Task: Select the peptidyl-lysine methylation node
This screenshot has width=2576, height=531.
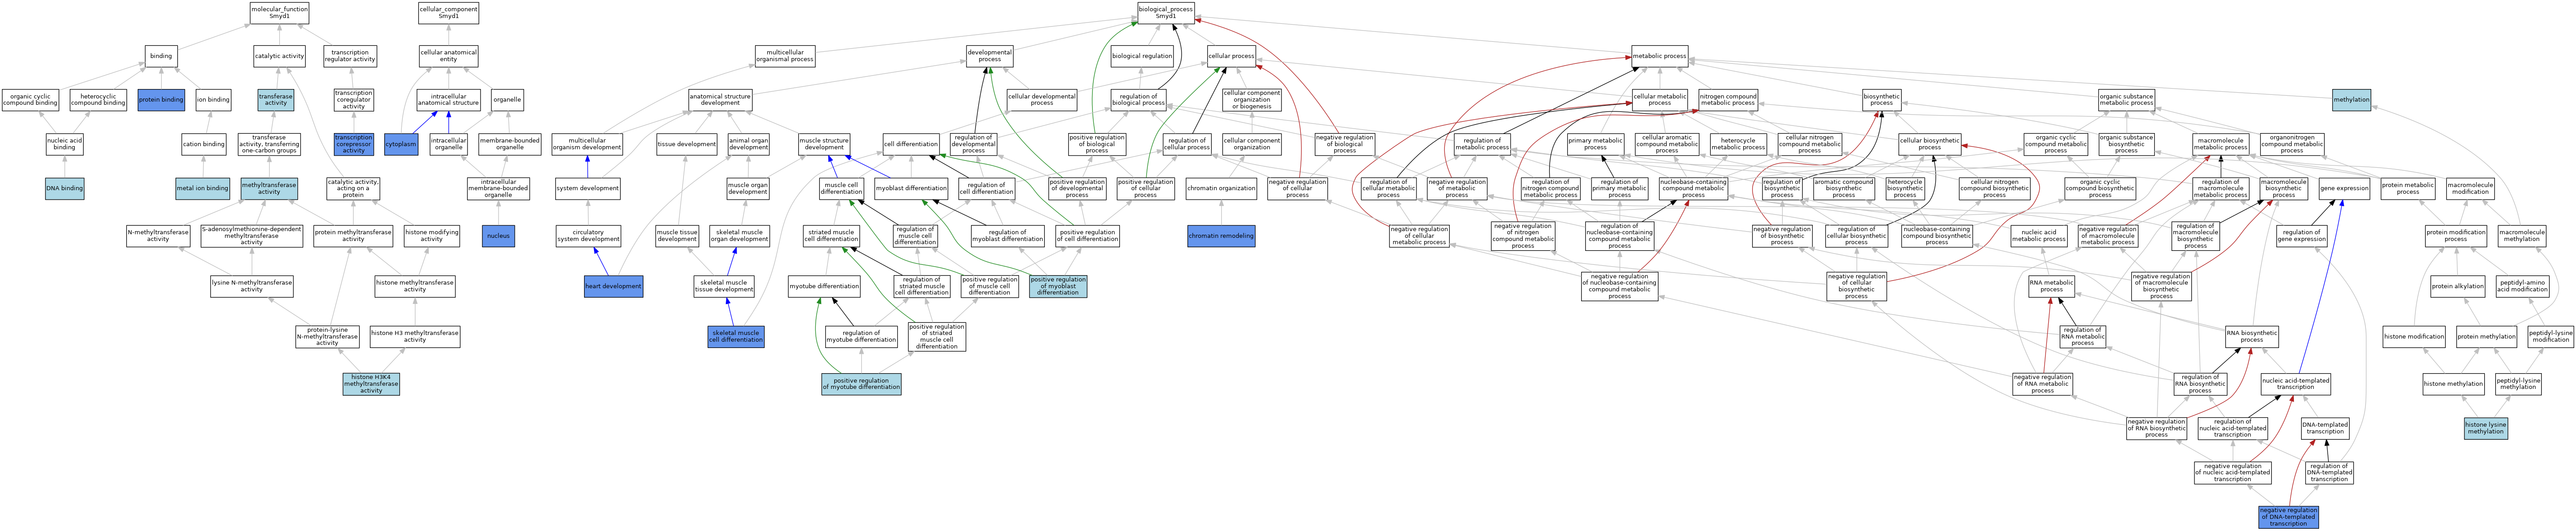Action: tap(2518, 384)
